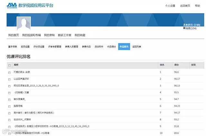Image resolution: width=206 pixels, height=136 pixels.
Task: Click the 教研员 user name link
Action: [x=189, y=25]
